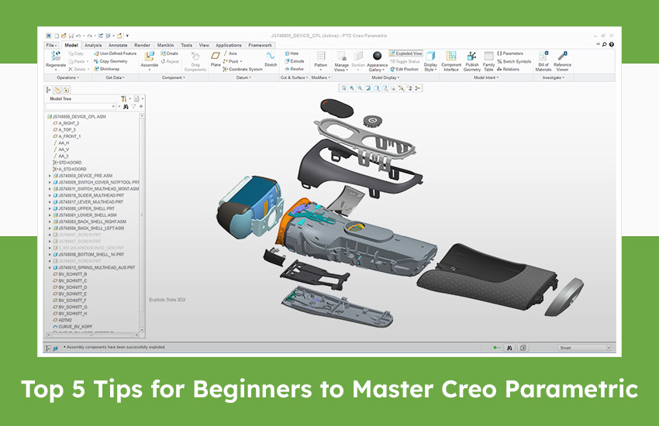
Task: Click Copy Geometry
Action: (111, 61)
